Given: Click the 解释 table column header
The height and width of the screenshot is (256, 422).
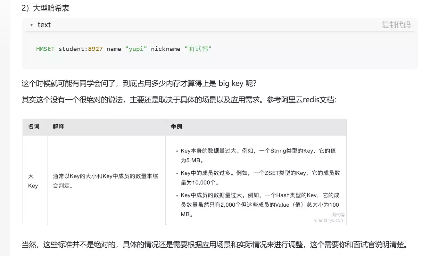Looking at the screenshot, I should (58, 127).
